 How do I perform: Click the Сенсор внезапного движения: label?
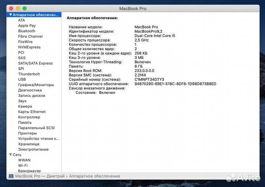(x=97, y=89)
